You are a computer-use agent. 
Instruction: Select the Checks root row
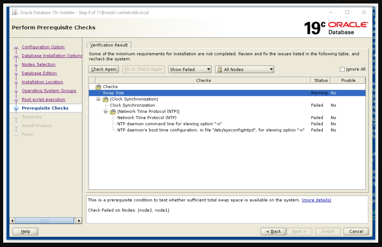(x=227, y=87)
